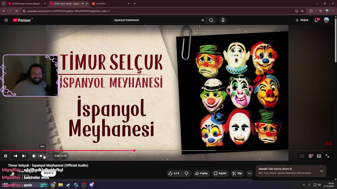Image resolution: width=337 pixels, height=189 pixels.
Task: Click scrollbar down arrow
Action: [x=335, y=179]
